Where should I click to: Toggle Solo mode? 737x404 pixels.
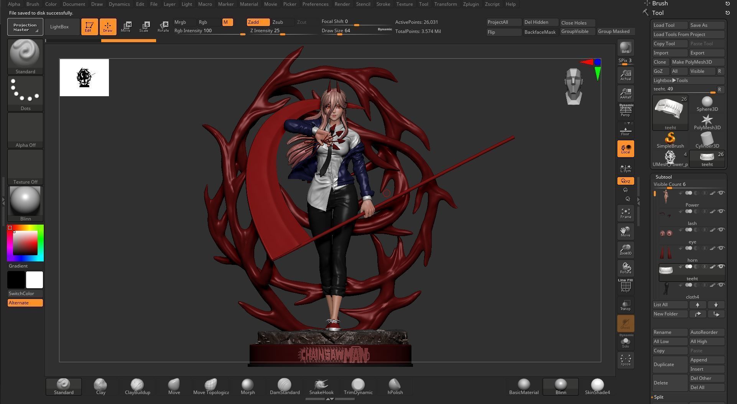pos(625,342)
